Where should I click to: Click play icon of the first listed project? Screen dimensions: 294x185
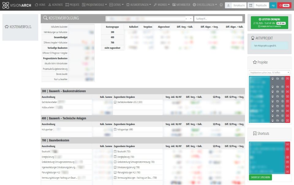click(283, 79)
